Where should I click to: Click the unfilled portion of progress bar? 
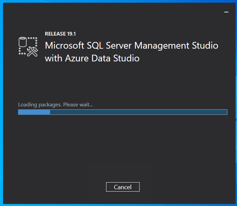(139, 112)
